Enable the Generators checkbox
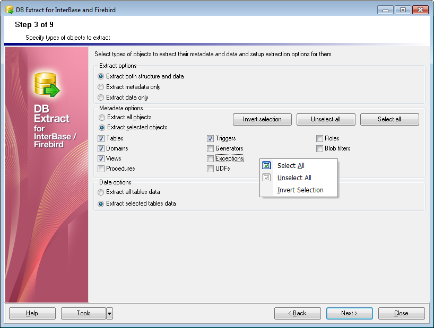The width and height of the screenshot is (434, 328). [210, 148]
